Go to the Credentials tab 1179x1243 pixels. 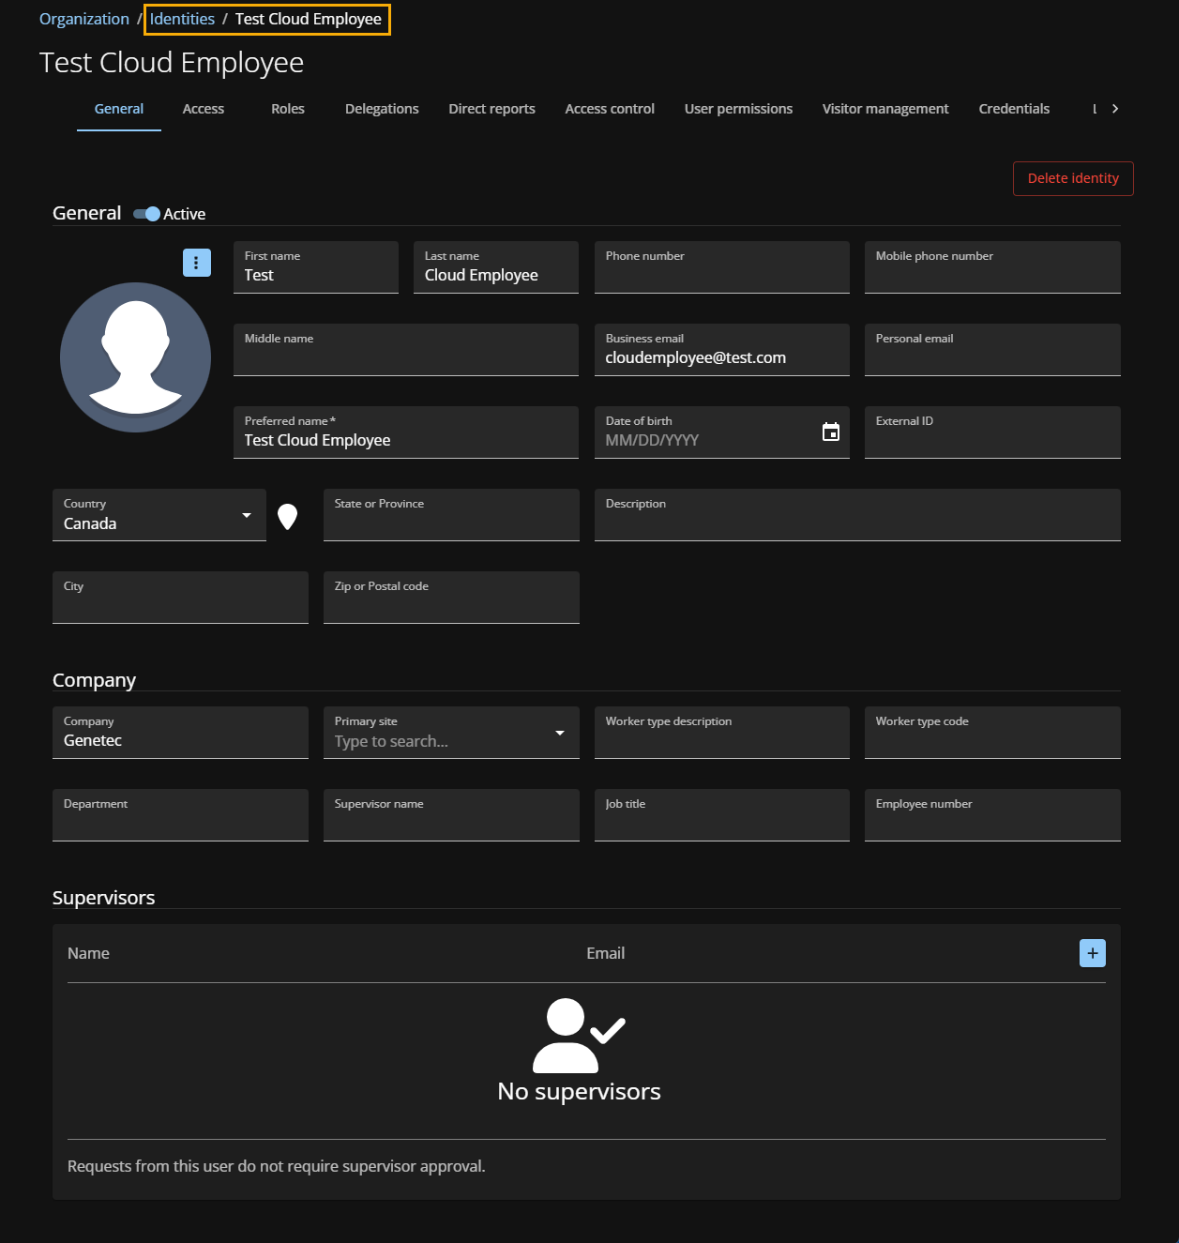tap(1014, 109)
